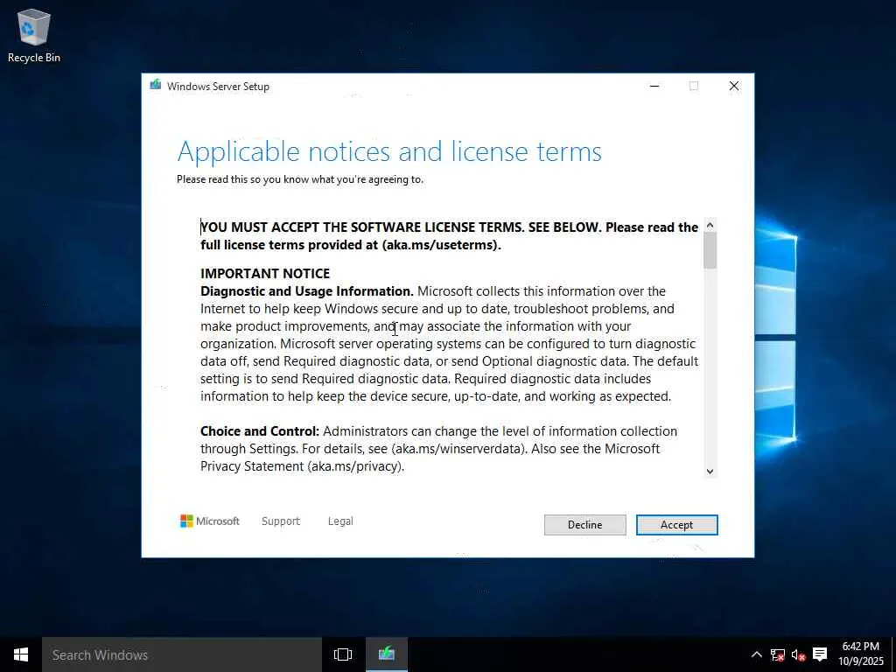Click the 'IMPORTANT NOTICE' heading
This screenshot has width=896, height=672.
coord(265,273)
